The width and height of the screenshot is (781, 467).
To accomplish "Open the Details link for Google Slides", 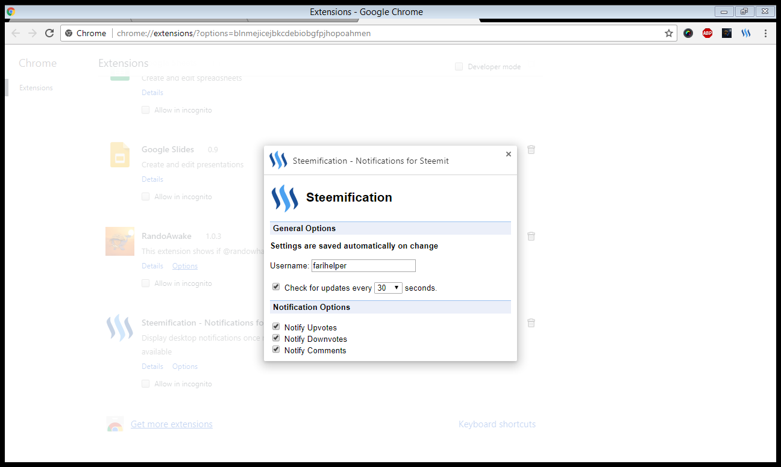I will (x=152, y=179).
